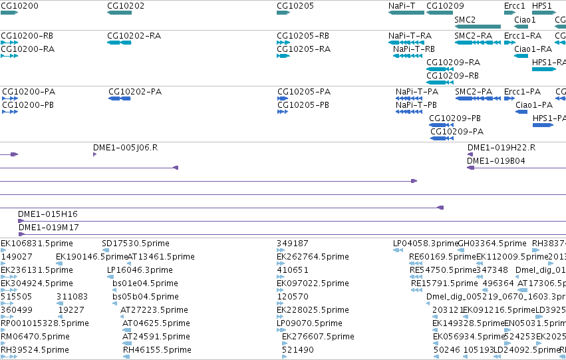Click the CG10209 gene label
The height and width of the screenshot is (360, 566).
coord(445,6)
